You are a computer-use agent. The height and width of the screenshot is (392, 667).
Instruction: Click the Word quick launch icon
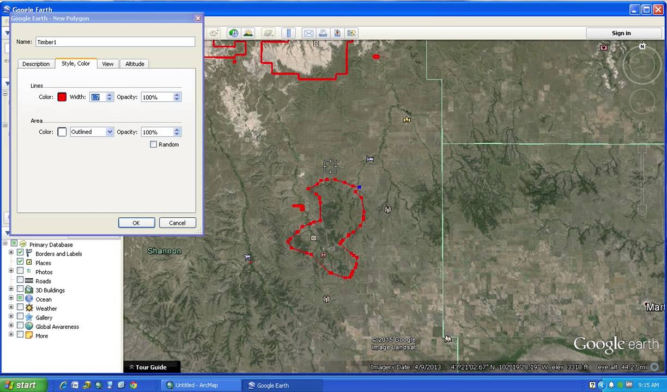[75, 385]
